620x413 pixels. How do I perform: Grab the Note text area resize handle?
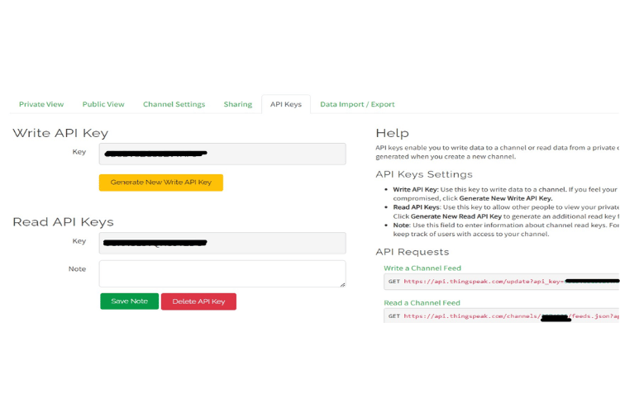[x=342, y=284]
